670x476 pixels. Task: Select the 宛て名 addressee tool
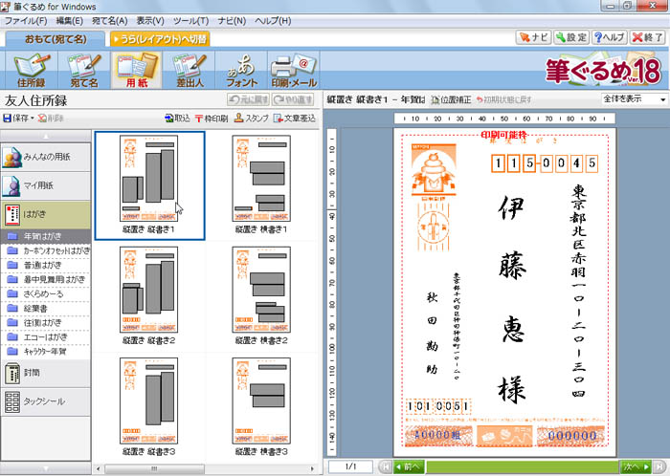pyautogui.click(x=83, y=73)
